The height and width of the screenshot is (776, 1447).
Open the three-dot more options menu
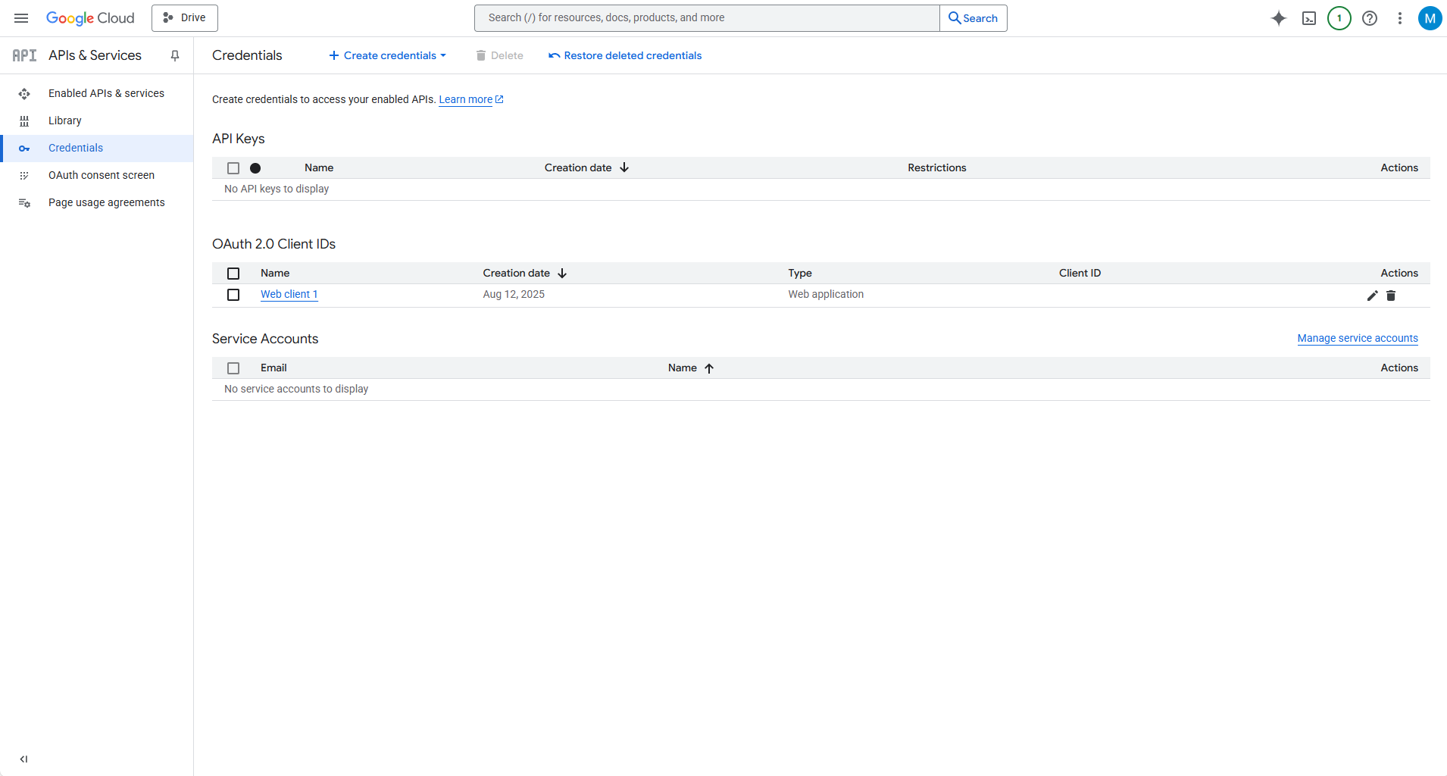pyautogui.click(x=1400, y=18)
